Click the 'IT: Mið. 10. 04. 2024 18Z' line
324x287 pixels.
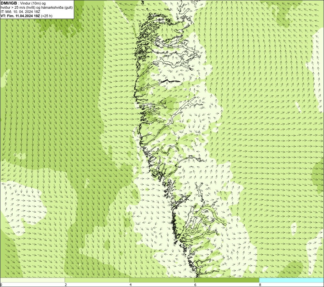point(20,12)
